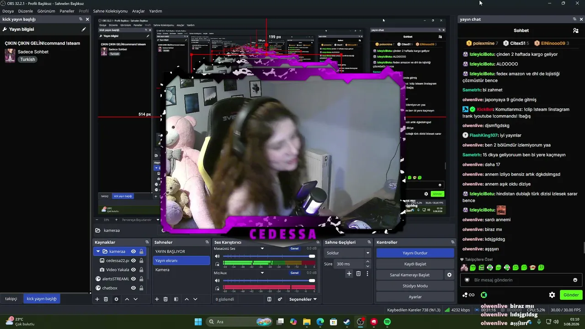Decrease the Süre duration value

pos(367,266)
